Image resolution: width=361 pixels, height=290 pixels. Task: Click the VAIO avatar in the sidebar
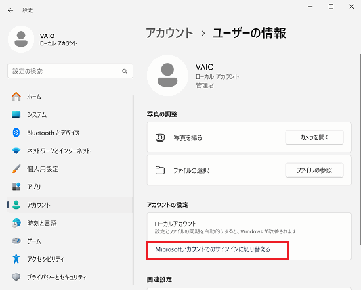pyautogui.click(x=21, y=39)
